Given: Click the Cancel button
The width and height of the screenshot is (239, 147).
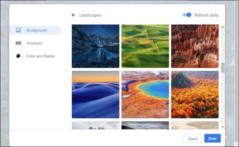Looking at the screenshot, I should coord(193,139).
